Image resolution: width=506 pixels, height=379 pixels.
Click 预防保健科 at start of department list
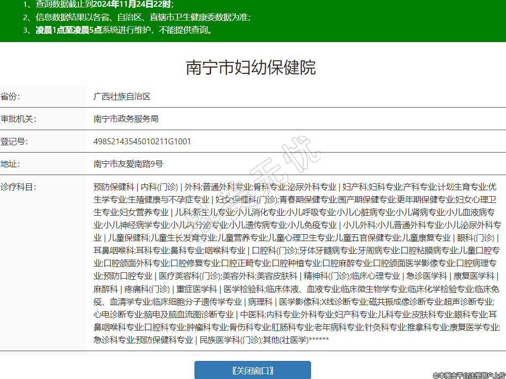point(114,187)
